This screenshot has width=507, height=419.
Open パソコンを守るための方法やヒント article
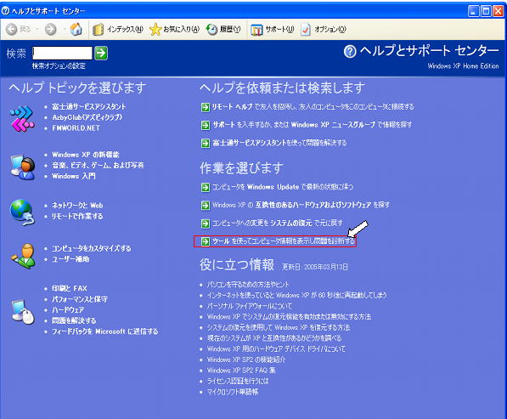[x=248, y=285]
